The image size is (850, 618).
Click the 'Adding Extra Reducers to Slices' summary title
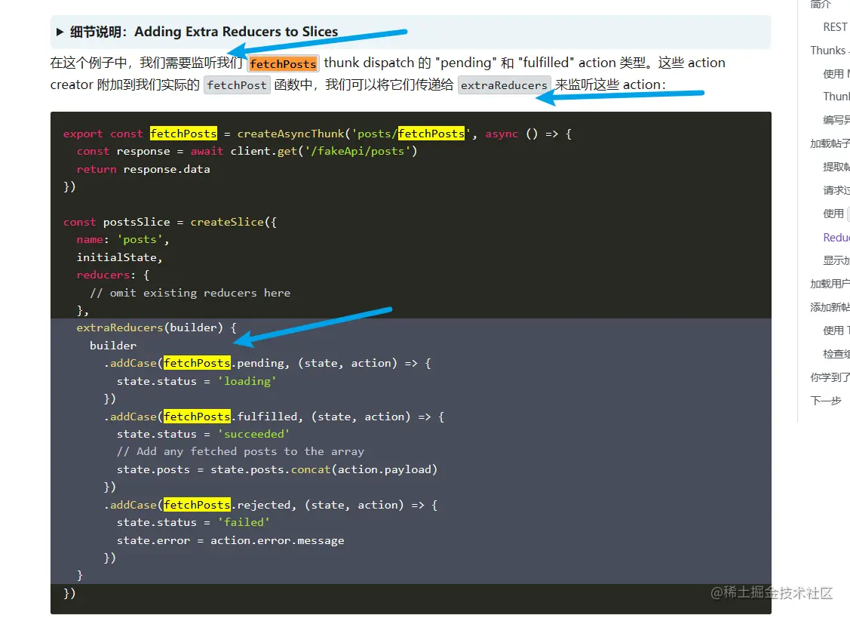tap(236, 32)
